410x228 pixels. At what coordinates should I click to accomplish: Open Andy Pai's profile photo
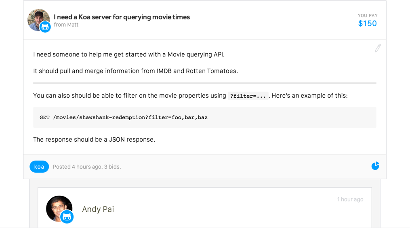tap(57, 207)
